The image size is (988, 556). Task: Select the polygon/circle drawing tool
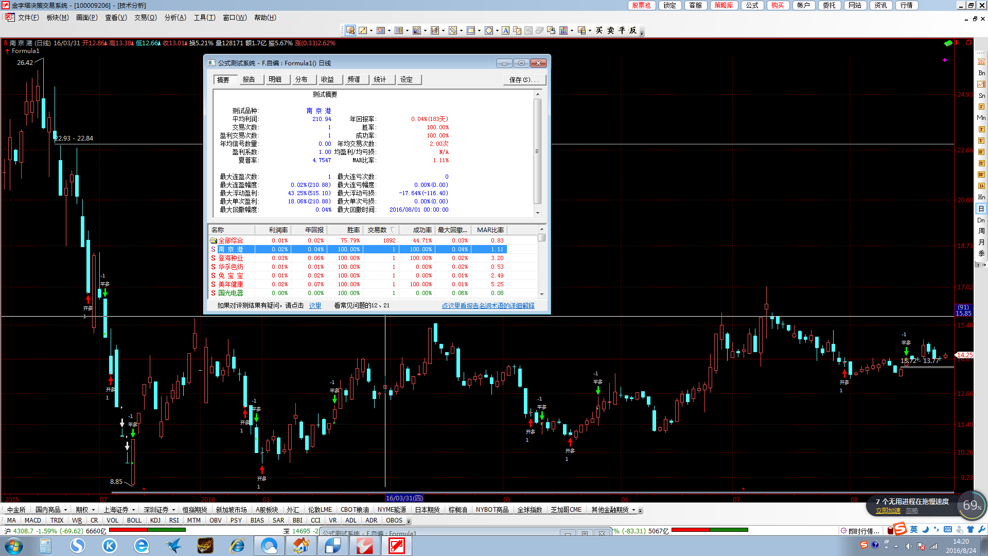coord(488,31)
